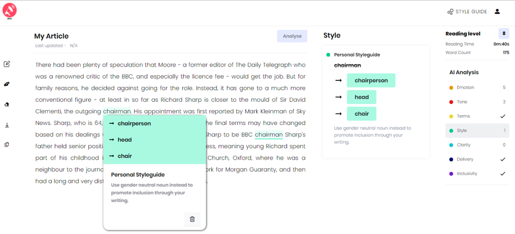The height and width of the screenshot is (234, 515).
Task: Click the purple Inclusivity dot
Action: click(x=451, y=173)
